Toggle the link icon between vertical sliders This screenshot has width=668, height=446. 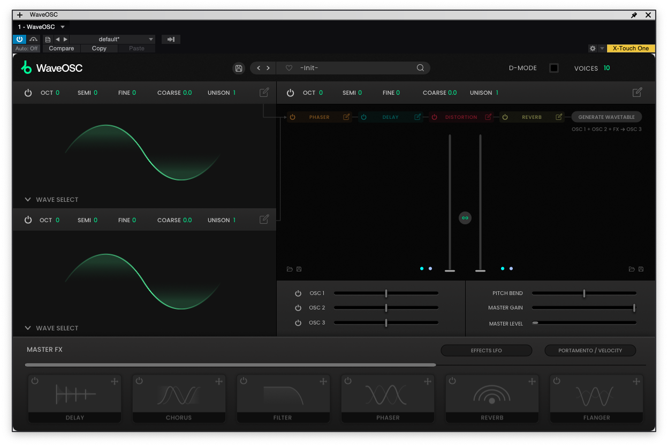tap(465, 218)
